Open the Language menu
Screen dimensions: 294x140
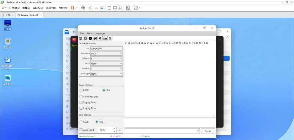[x=100, y=33]
